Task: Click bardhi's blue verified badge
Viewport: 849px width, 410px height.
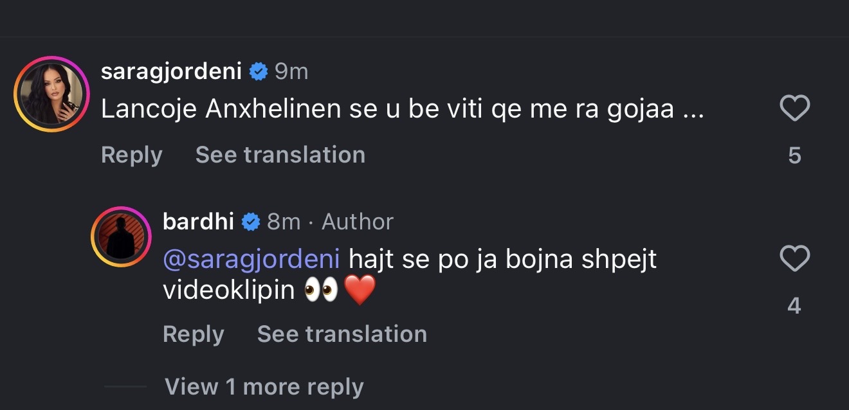Action: point(250,222)
